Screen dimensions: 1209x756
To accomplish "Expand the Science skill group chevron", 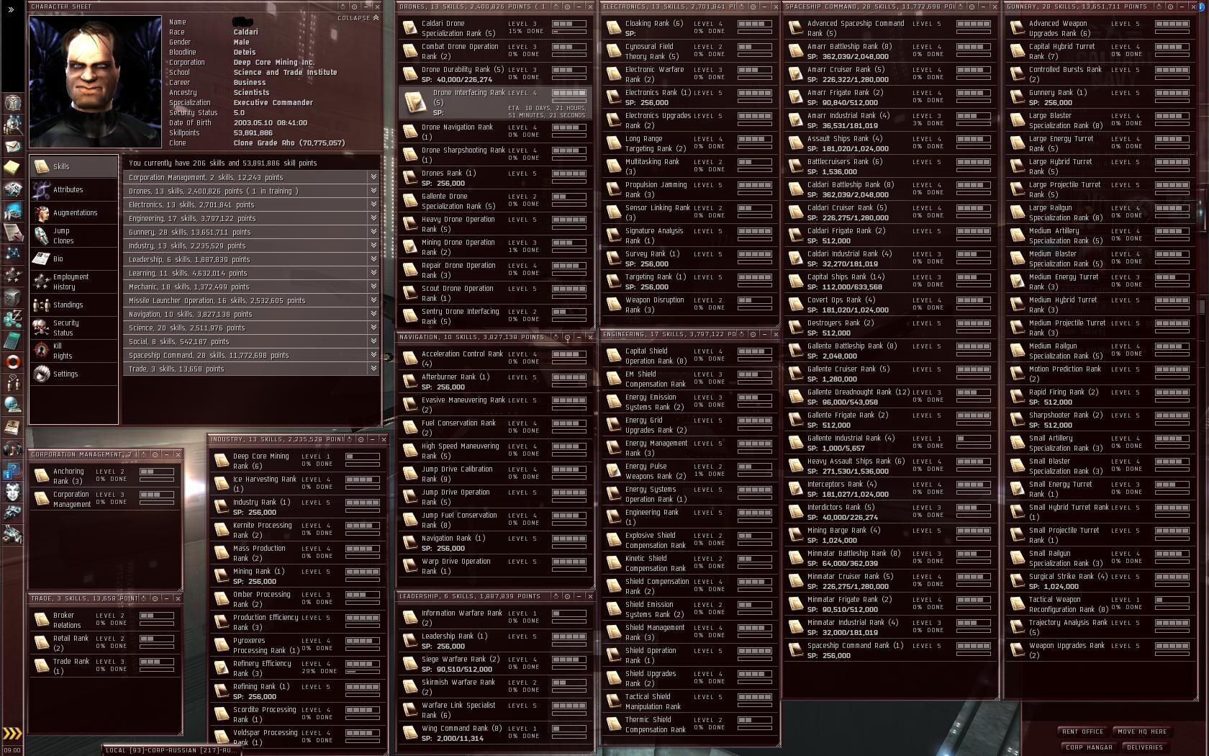I will pos(373,328).
